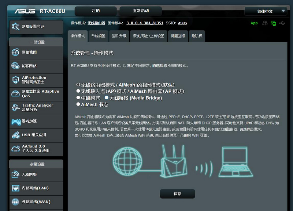This screenshot has width=293, height=211.
Task: Click the guest network icon
Action: tap(15, 66)
